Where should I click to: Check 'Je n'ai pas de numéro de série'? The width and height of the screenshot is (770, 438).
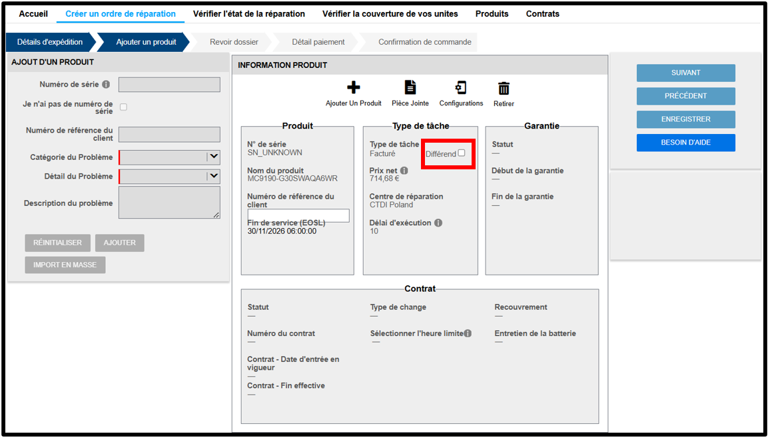[124, 107]
